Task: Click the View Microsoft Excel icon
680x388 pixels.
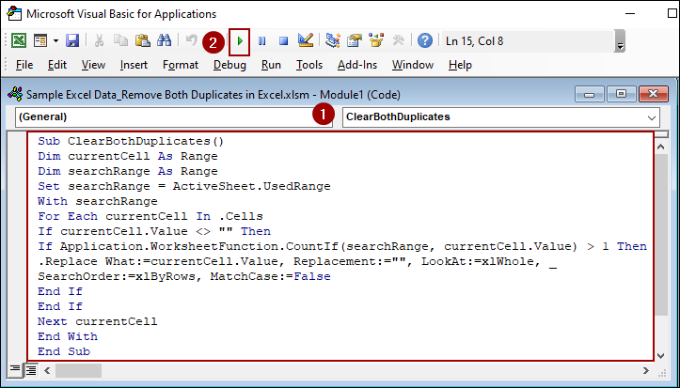Action: coord(18,41)
